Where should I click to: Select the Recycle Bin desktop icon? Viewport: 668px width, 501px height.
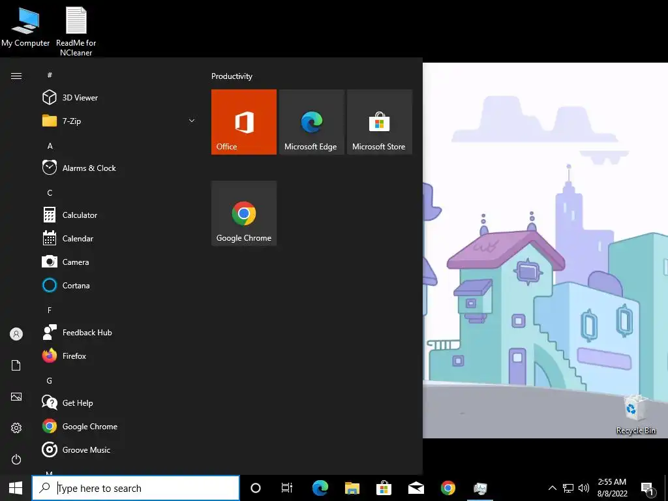pyautogui.click(x=635, y=414)
